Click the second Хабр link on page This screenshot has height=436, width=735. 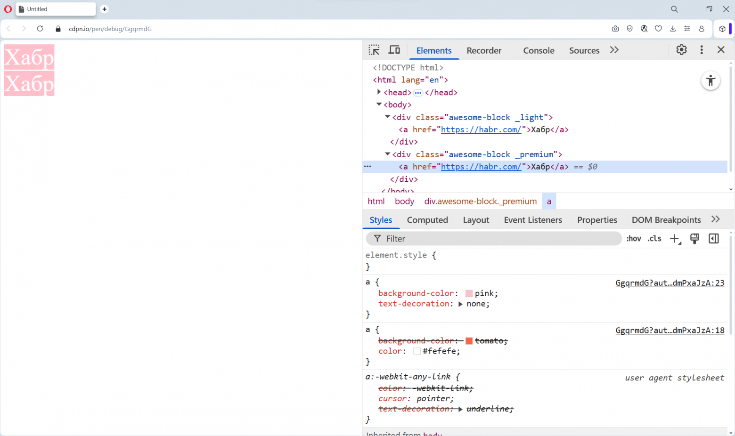[29, 83]
